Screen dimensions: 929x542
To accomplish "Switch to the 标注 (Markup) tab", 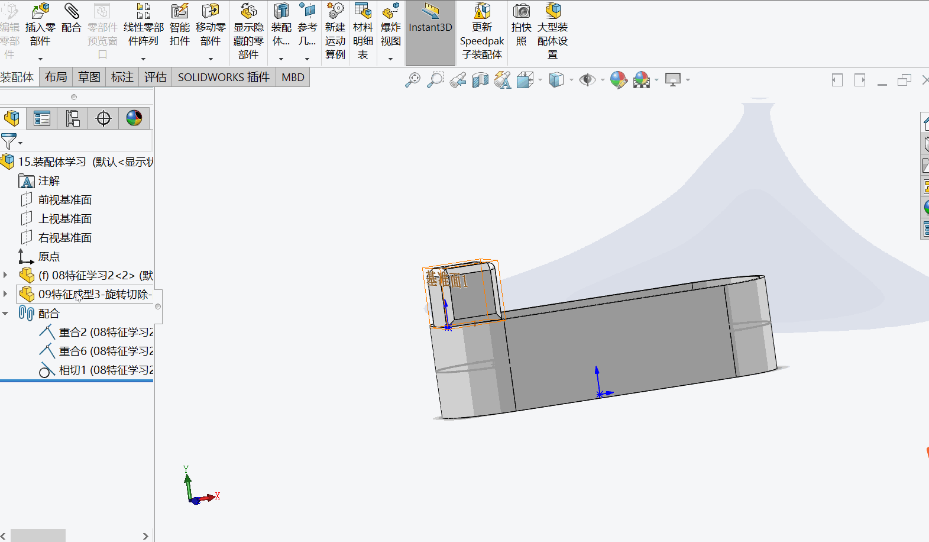I will click(x=122, y=78).
